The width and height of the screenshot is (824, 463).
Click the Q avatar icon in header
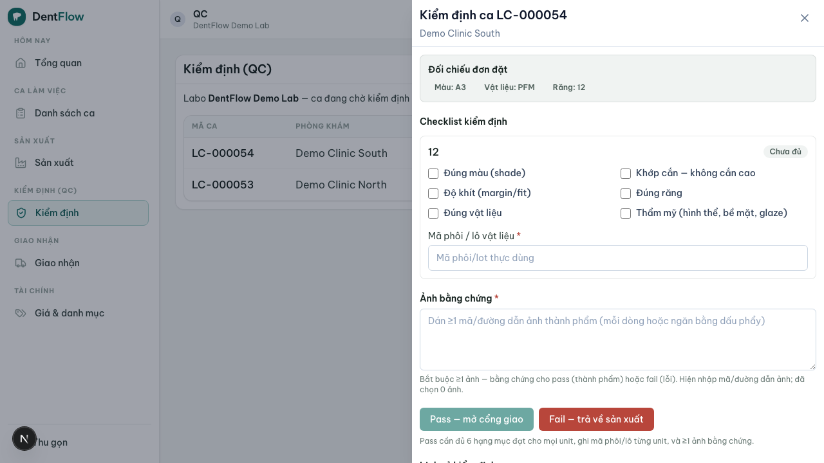178,19
